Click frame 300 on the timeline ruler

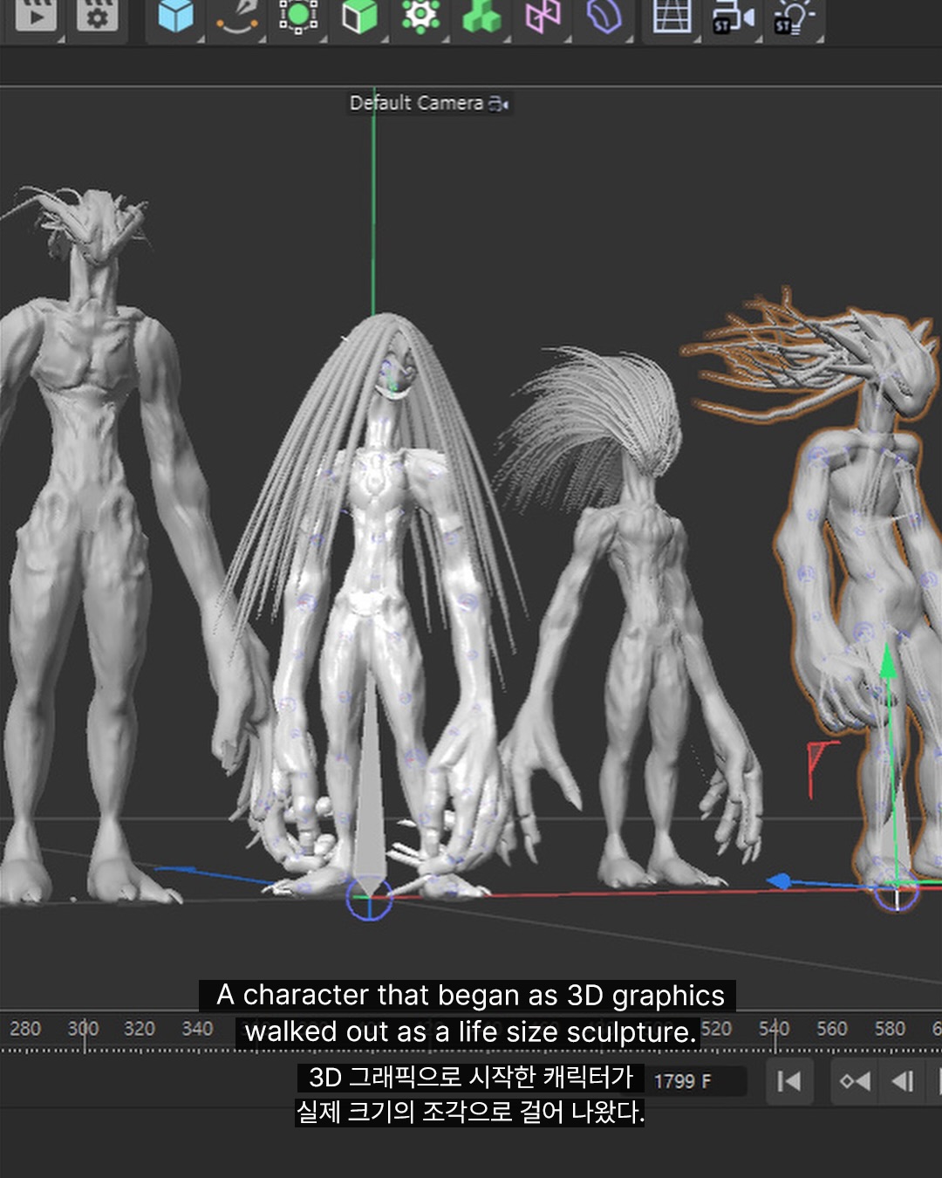pos(84,1029)
